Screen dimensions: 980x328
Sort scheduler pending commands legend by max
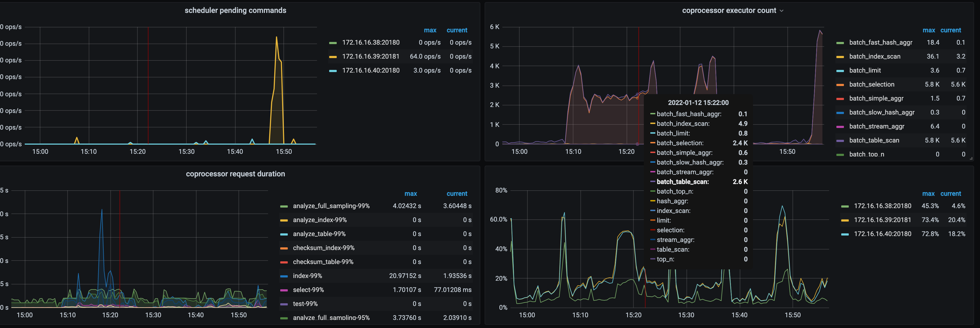click(430, 30)
